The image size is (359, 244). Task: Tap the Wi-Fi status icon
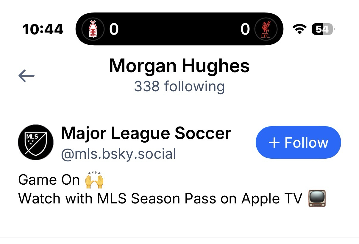click(x=299, y=29)
